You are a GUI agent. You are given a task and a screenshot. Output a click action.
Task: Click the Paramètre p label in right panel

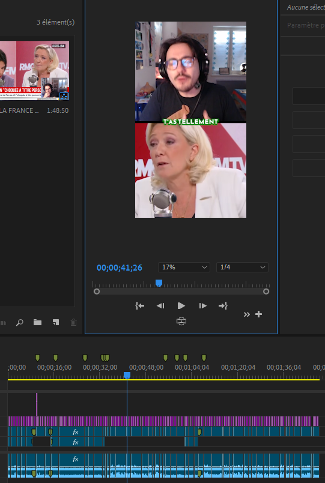pyautogui.click(x=306, y=25)
